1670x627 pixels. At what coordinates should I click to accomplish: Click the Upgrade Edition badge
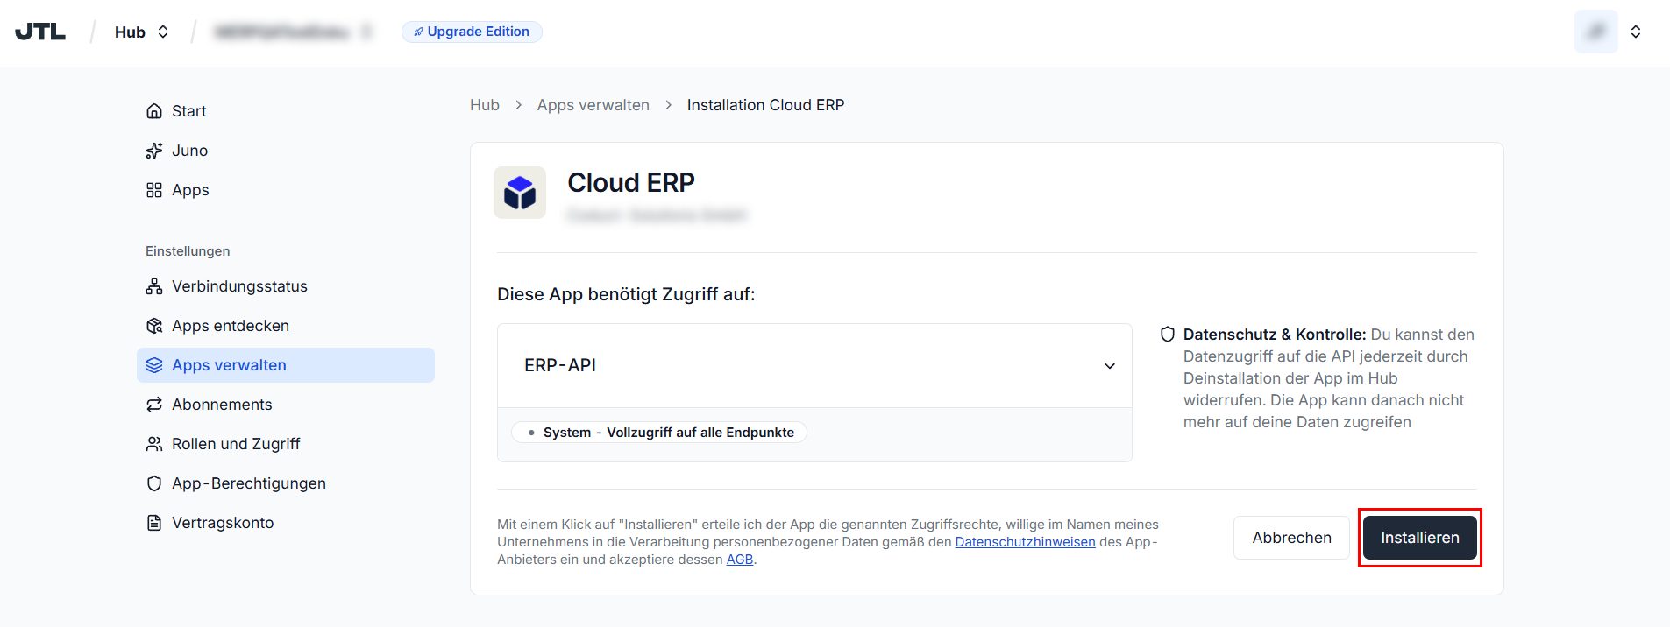pos(472,32)
